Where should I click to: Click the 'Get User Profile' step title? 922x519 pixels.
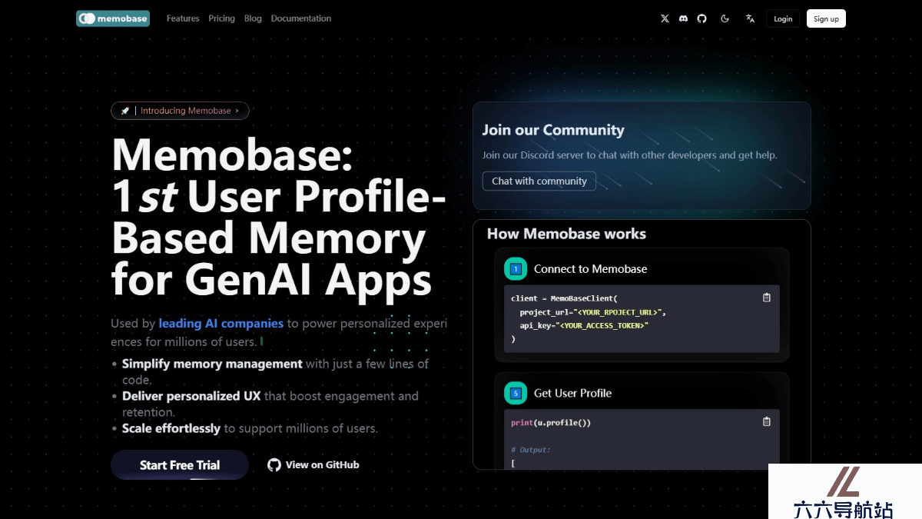(x=572, y=393)
